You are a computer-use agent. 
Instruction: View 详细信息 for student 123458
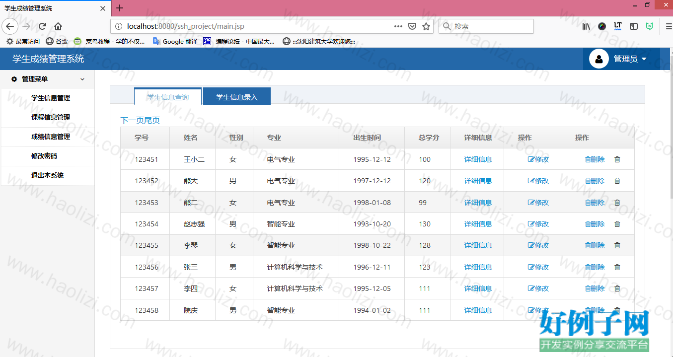tap(478, 310)
